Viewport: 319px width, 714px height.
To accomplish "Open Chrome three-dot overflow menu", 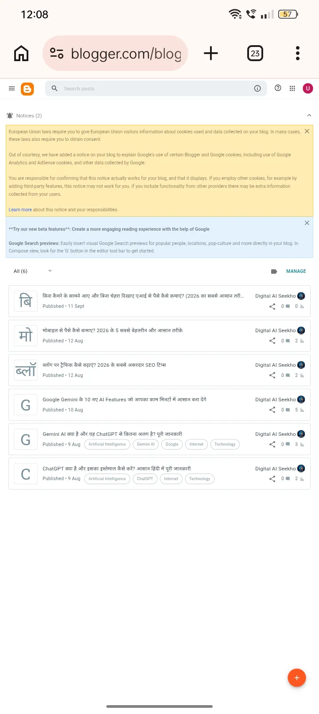I will coord(298,53).
